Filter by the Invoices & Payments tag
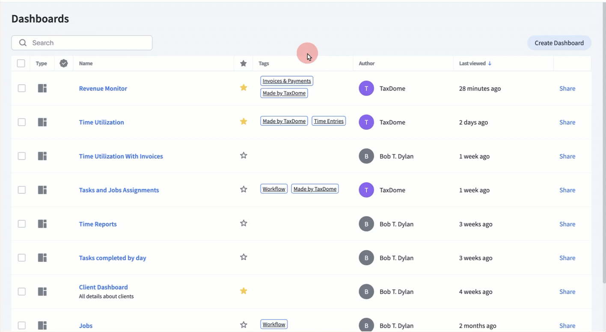The image size is (606, 332). tap(287, 81)
